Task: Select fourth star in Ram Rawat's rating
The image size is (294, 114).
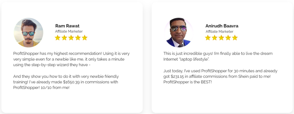Action: [x=78, y=38]
